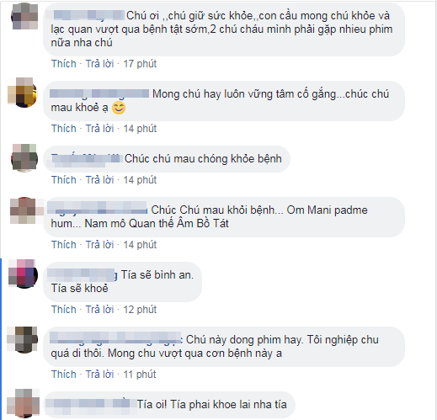This screenshot has width=437, height=420.
Task: Open avatar beside 'Tía oi! Tía phai khoe lai'
Action: pyautogui.click(x=23, y=403)
